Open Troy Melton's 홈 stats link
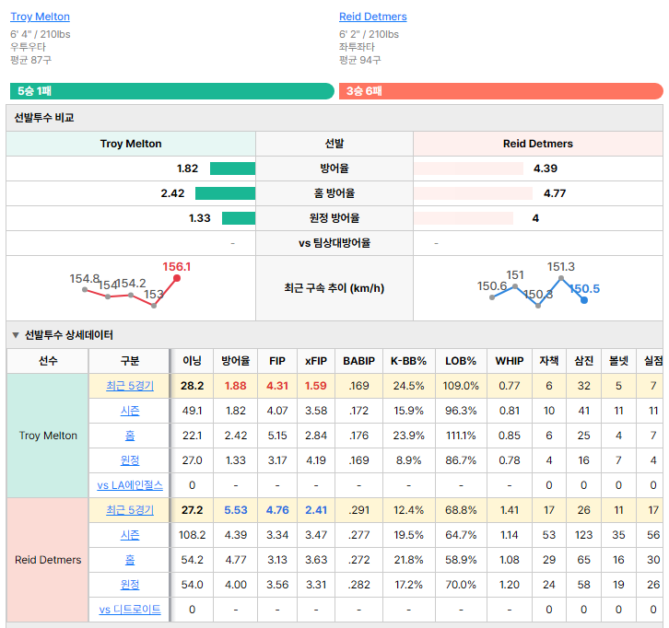 coord(130,436)
